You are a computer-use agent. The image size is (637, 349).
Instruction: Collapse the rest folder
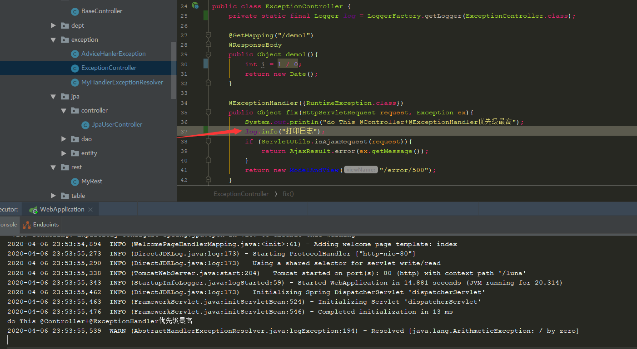tap(54, 167)
